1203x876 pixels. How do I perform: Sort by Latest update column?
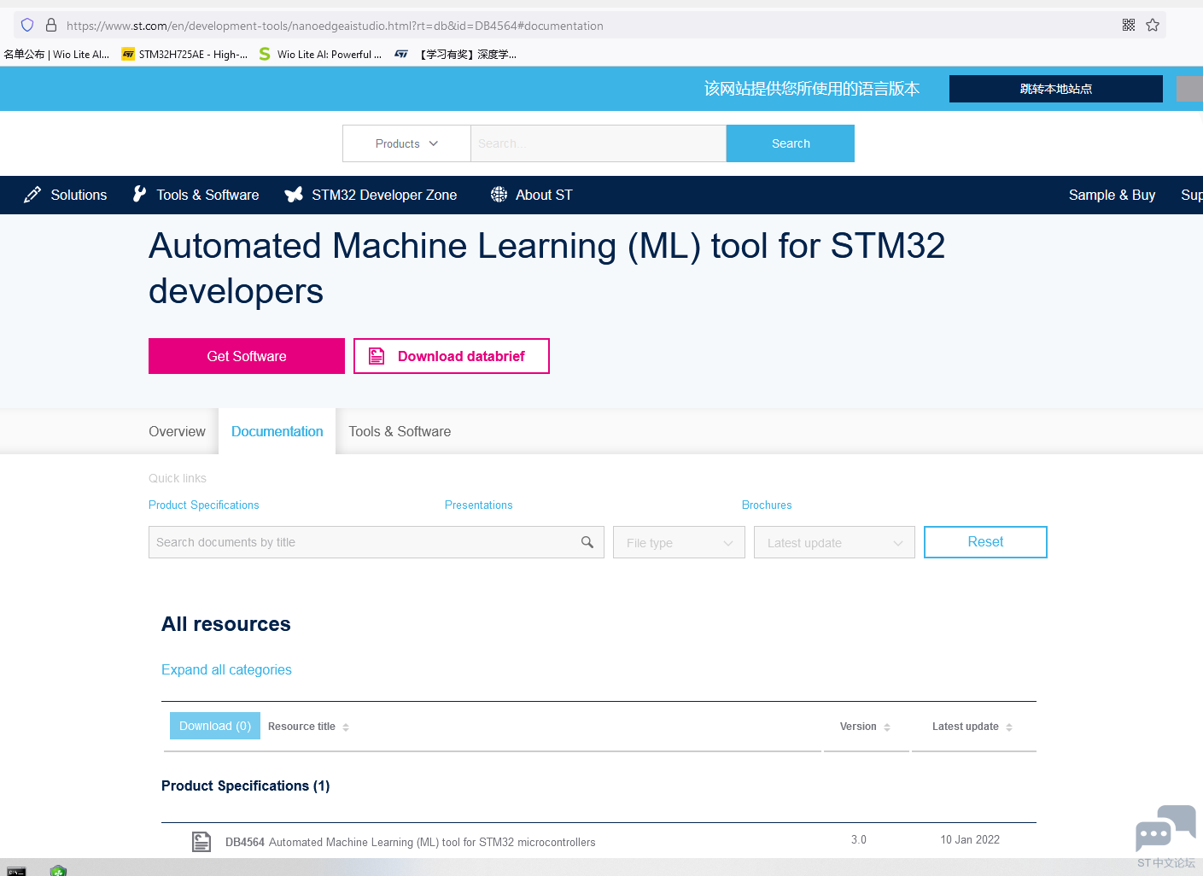coord(972,727)
